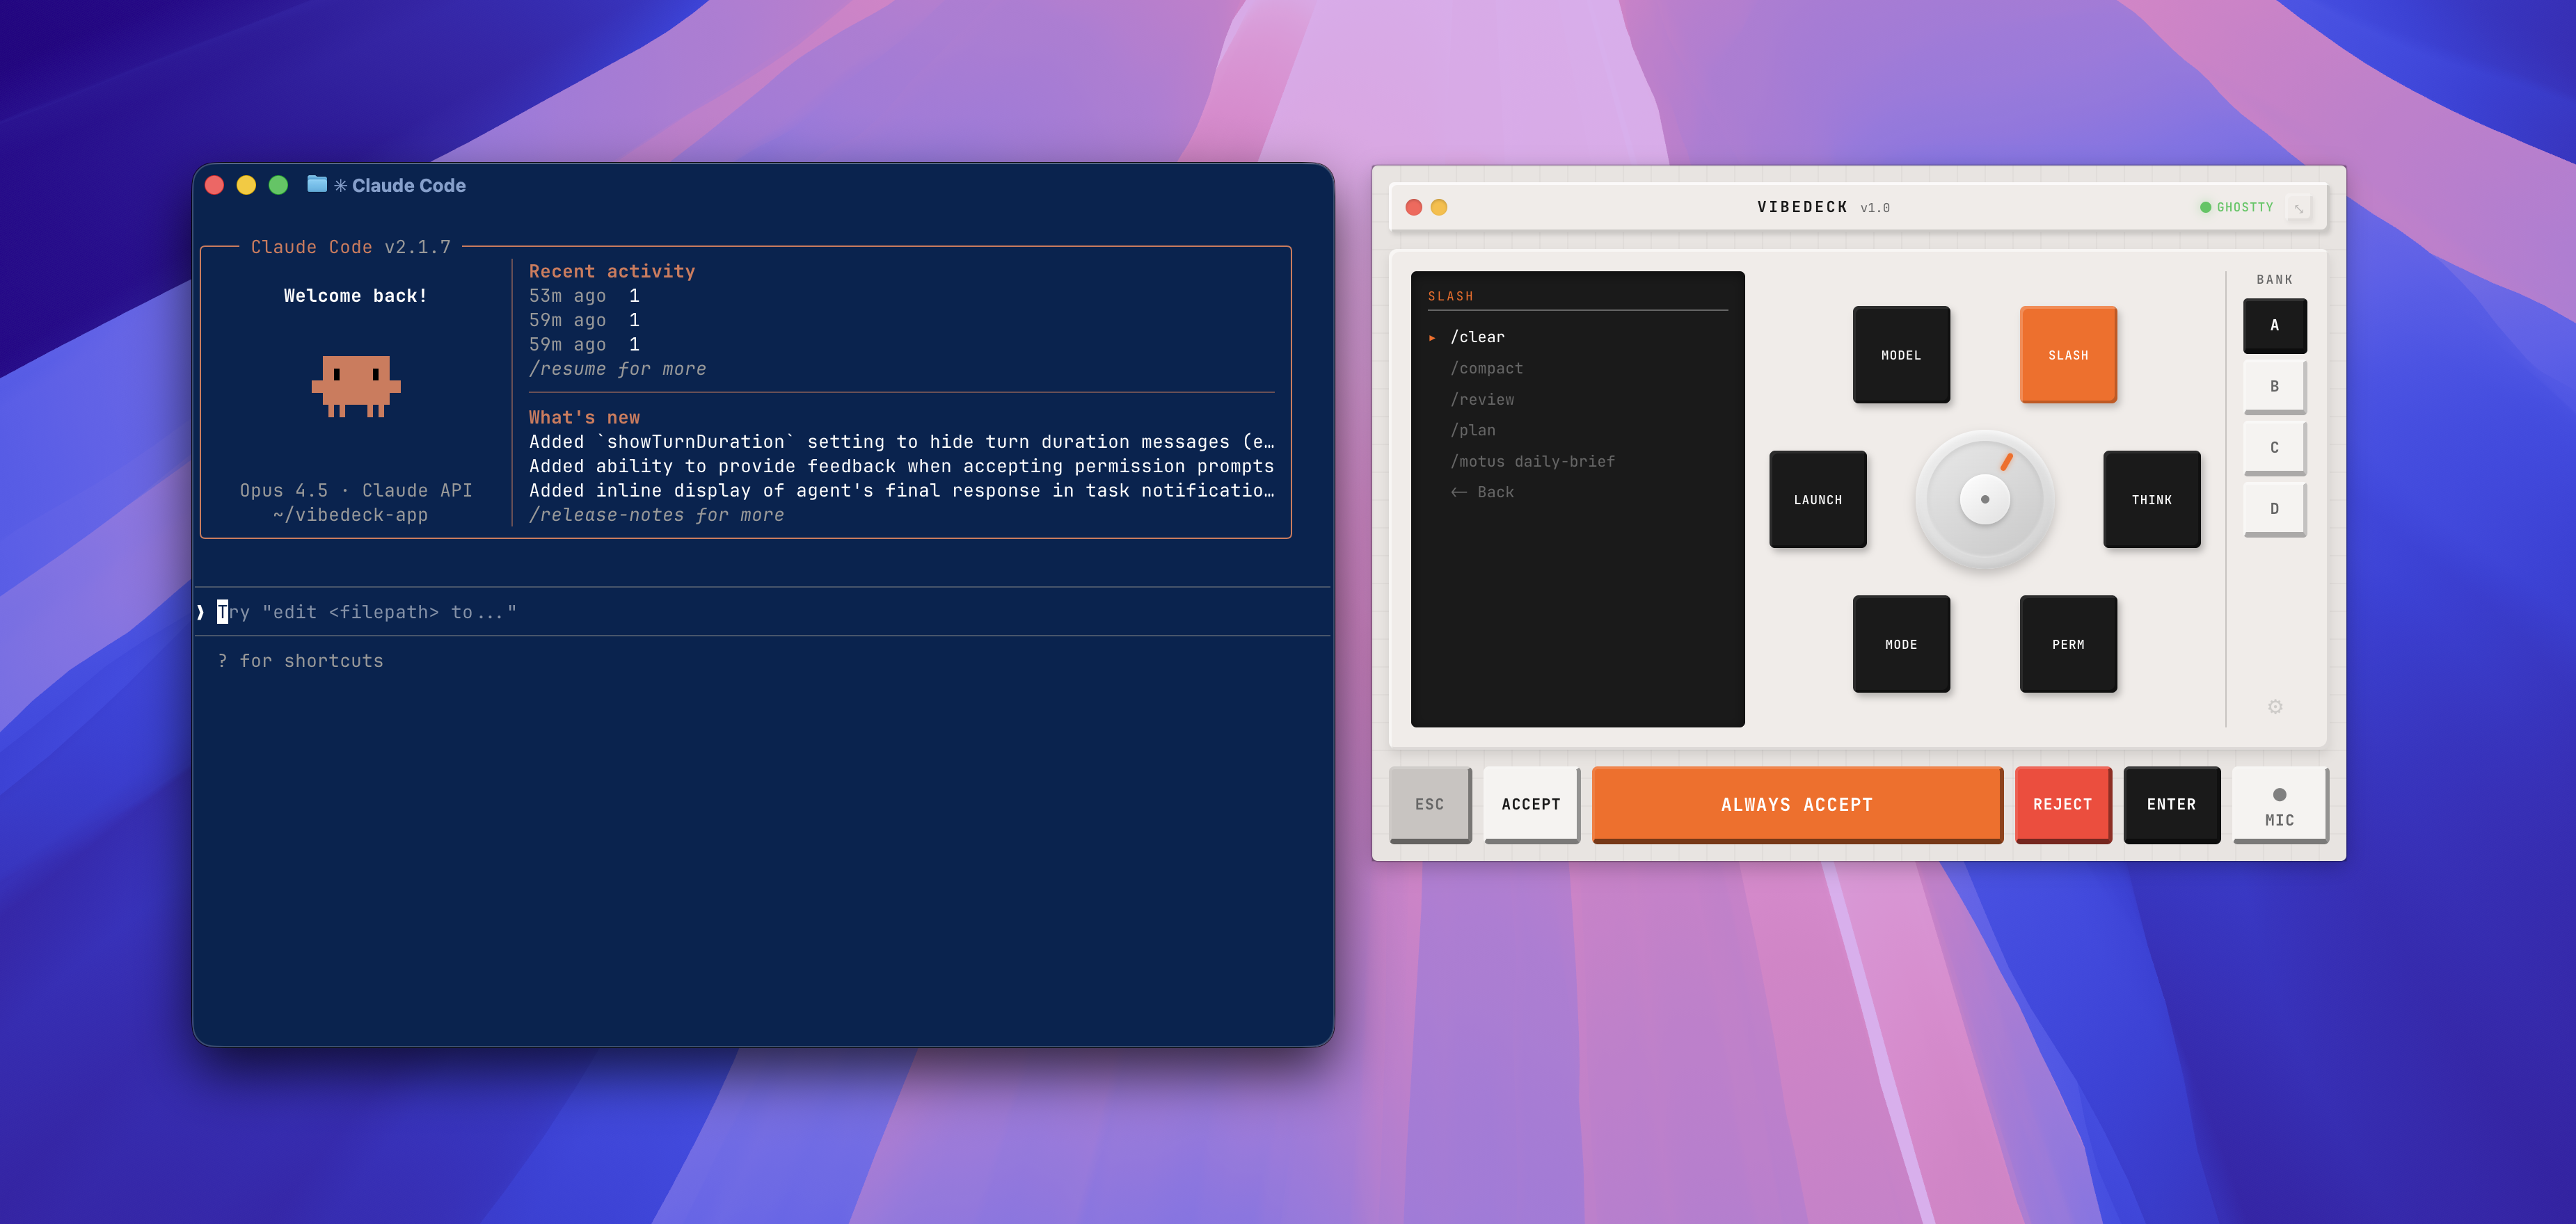The image size is (2576, 1224).
Task: Choose /compact from the SLASH menu
Action: (x=1487, y=368)
